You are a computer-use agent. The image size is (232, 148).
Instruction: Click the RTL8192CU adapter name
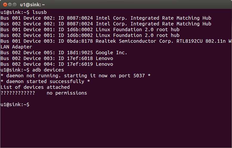tap(189, 41)
